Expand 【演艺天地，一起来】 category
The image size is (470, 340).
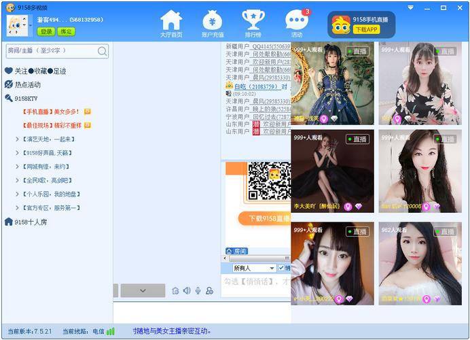(17, 139)
